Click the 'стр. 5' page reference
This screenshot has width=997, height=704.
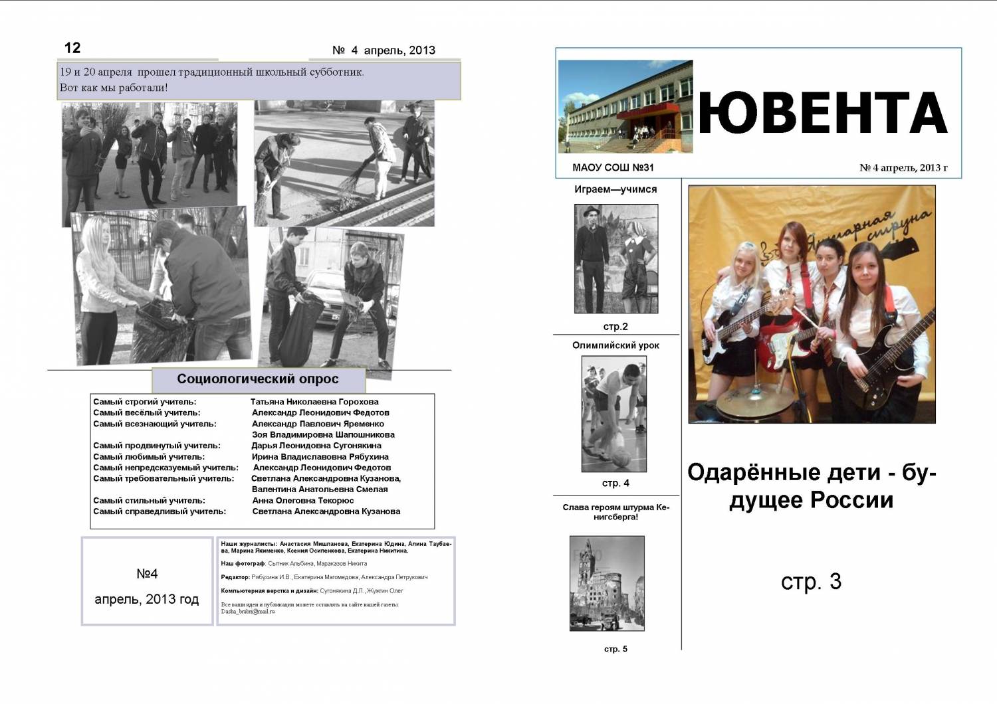point(615,649)
